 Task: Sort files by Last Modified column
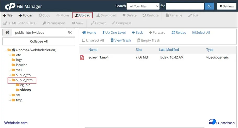[169, 50]
